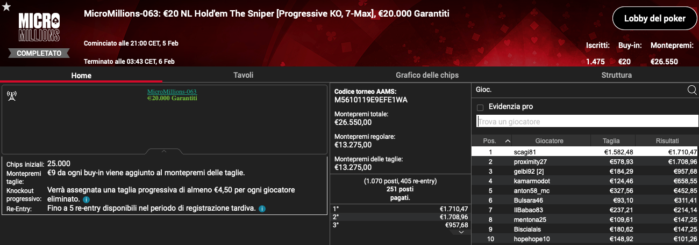Collapse the tournament banner panel chevron
699x245 pixels.
[x=165, y=151]
